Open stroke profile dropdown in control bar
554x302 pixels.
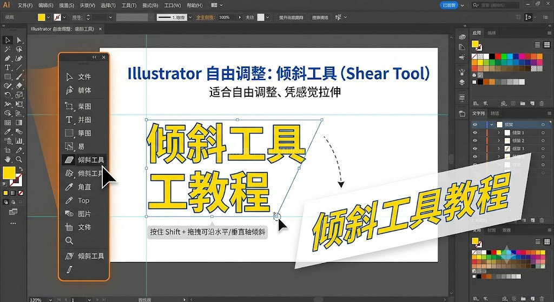(190, 17)
